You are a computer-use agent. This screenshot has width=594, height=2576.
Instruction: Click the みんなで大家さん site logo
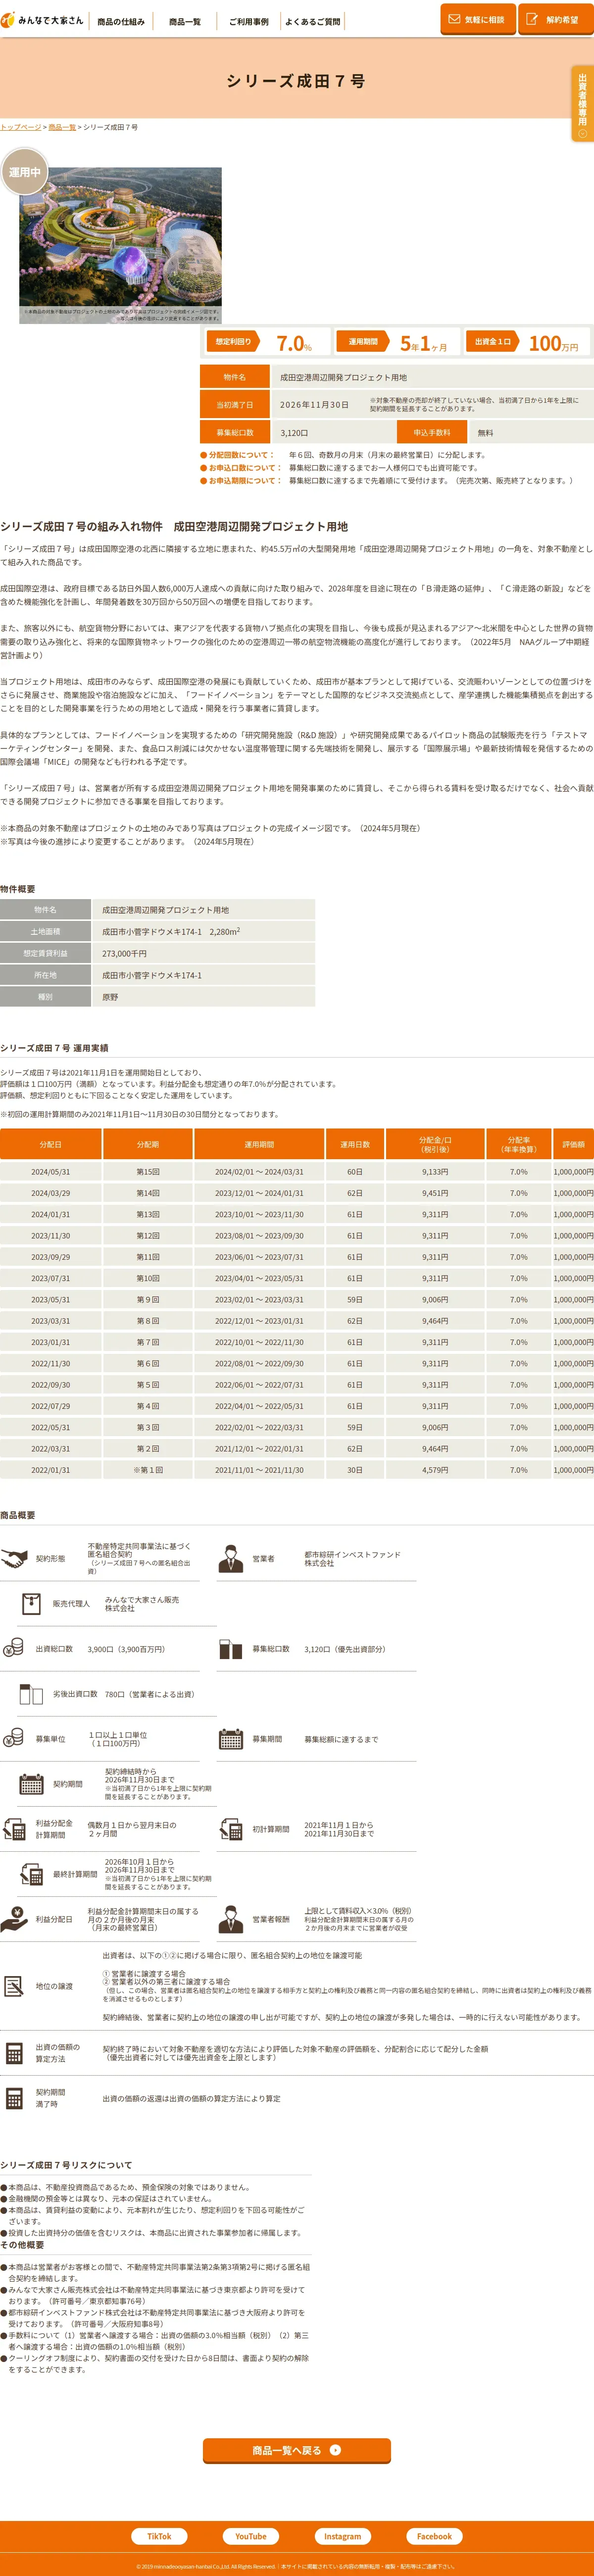point(42,20)
